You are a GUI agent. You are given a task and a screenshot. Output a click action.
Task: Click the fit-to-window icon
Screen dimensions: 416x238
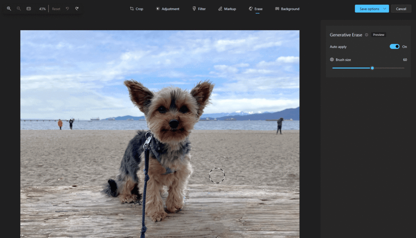[x=28, y=8]
